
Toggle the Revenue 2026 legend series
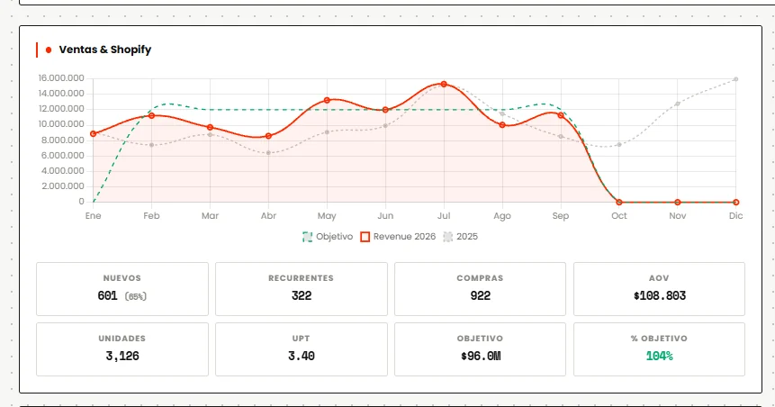click(398, 237)
